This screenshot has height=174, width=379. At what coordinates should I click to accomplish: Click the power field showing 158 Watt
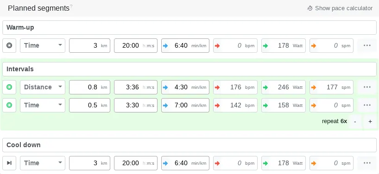pyautogui.click(x=283, y=105)
